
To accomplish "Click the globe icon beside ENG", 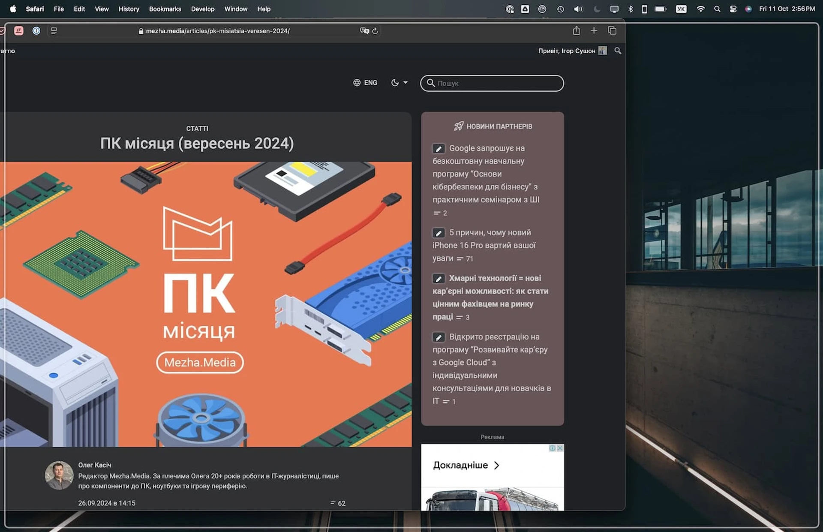I will [357, 83].
